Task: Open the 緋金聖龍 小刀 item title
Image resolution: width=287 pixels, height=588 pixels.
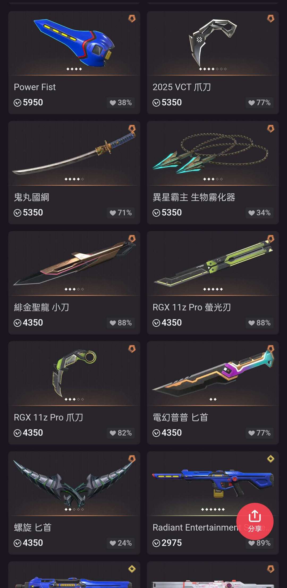Action: pos(41,307)
